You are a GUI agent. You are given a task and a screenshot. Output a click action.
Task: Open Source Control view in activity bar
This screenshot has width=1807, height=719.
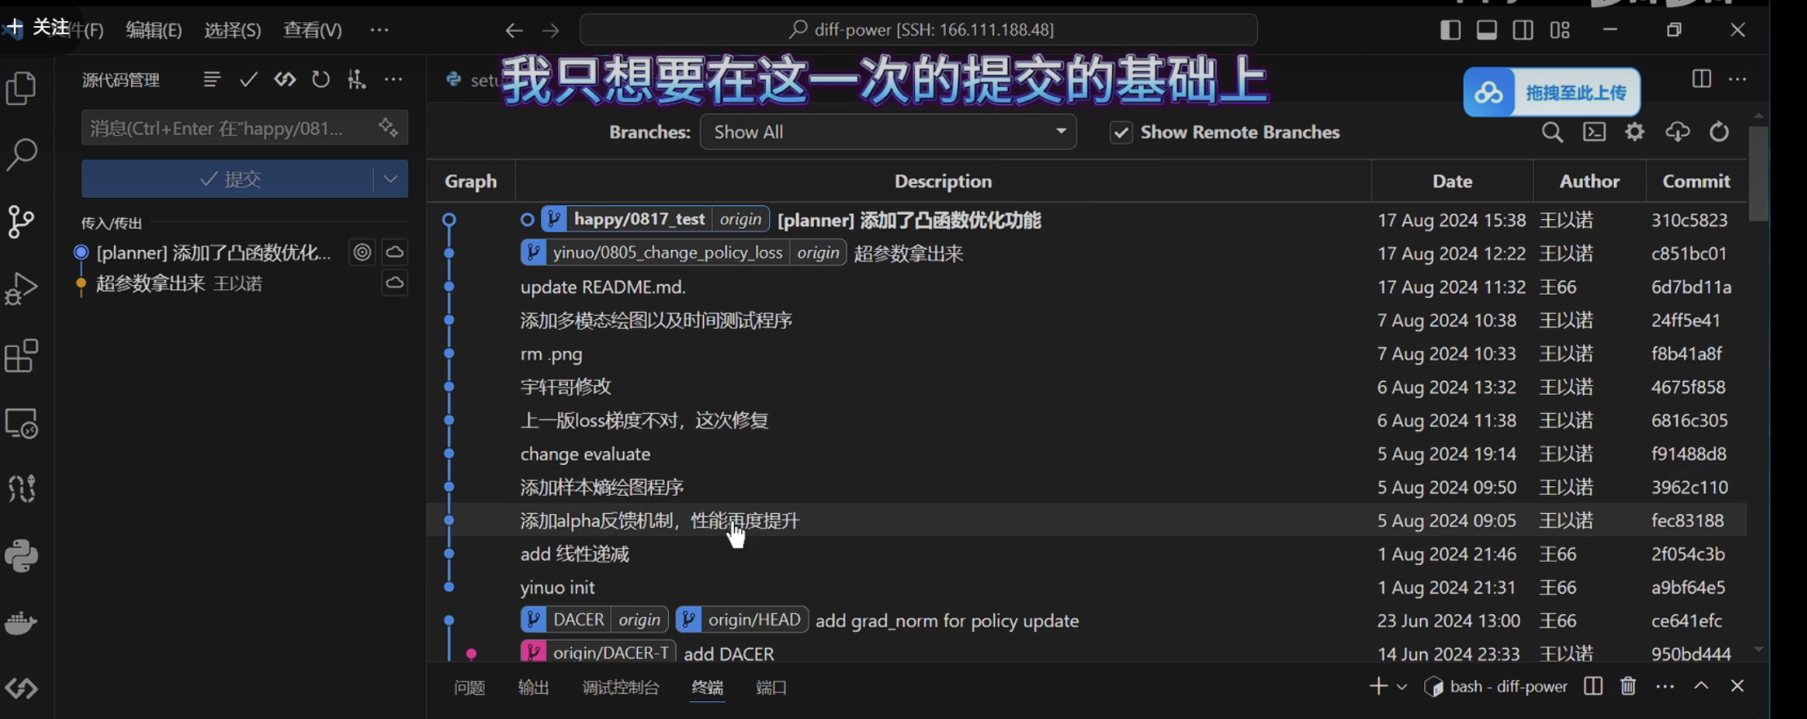click(x=21, y=221)
